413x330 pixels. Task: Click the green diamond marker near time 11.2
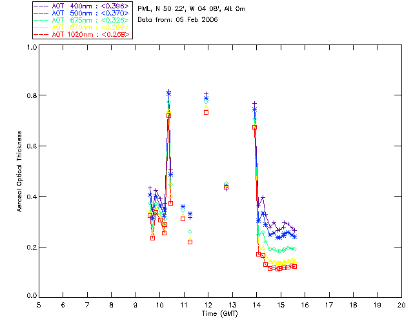point(190,232)
